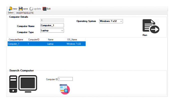Screen dimensions: 174x98
Task: Click the update toolbar label
Action: (x=37, y=9)
